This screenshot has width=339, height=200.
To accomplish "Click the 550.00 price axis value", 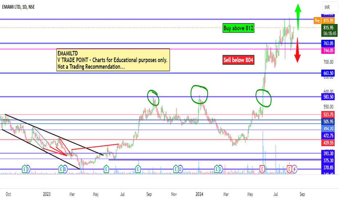I will coord(328,107).
